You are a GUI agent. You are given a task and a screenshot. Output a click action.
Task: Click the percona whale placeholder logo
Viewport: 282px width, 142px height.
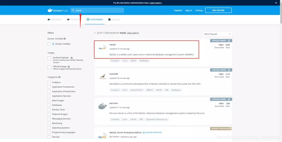(103, 106)
